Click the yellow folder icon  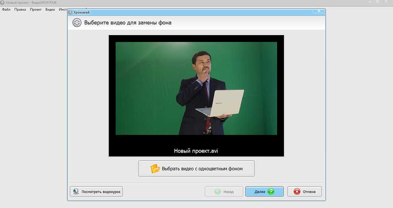155,169
